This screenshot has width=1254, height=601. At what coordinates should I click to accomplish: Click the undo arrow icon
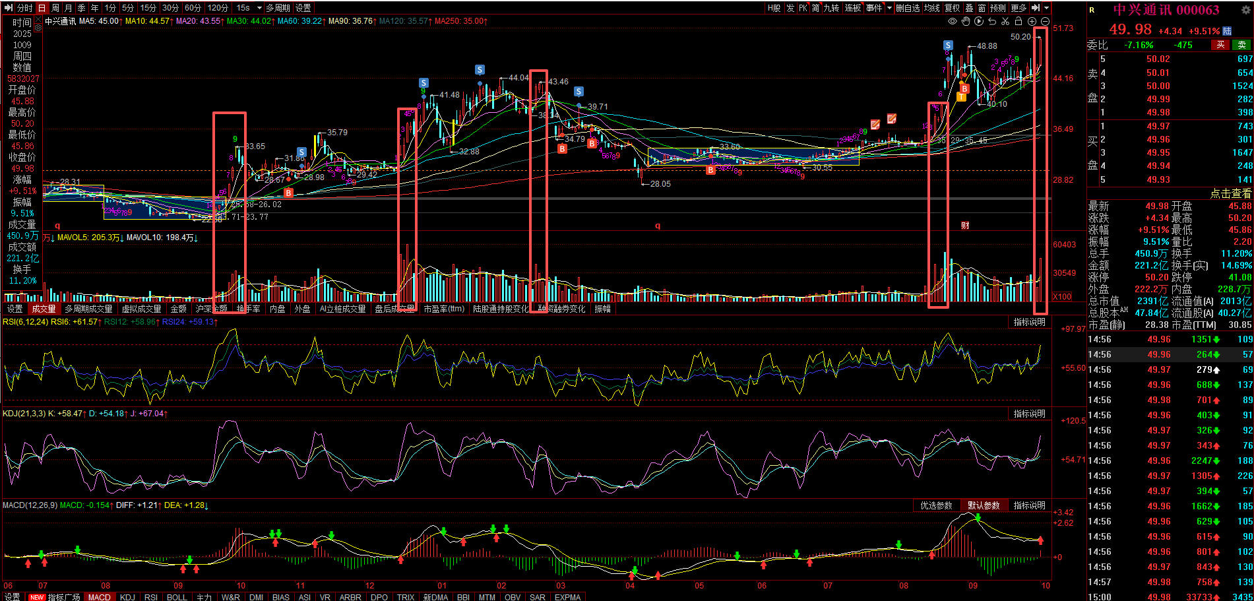tap(992, 21)
